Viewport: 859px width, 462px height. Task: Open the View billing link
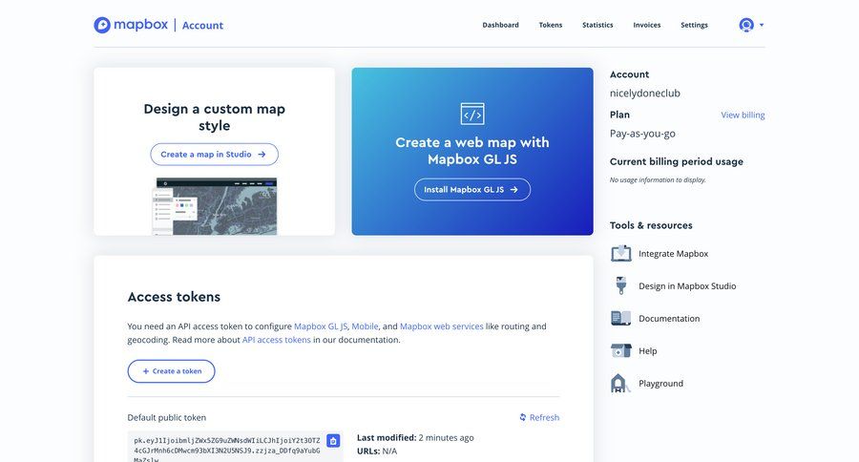(743, 115)
